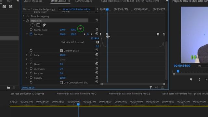Reset the Scale parameter

(x=97, y=55)
